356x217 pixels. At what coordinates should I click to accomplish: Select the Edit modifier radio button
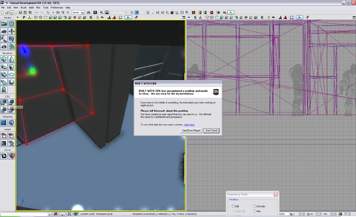[x=233, y=206]
